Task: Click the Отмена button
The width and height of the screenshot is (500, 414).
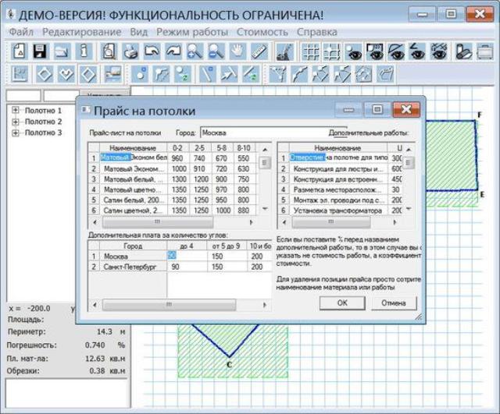Action: pyautogui.click(x=394, y=303)
